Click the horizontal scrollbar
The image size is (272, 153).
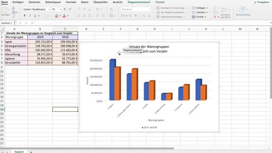click(87, 148)
